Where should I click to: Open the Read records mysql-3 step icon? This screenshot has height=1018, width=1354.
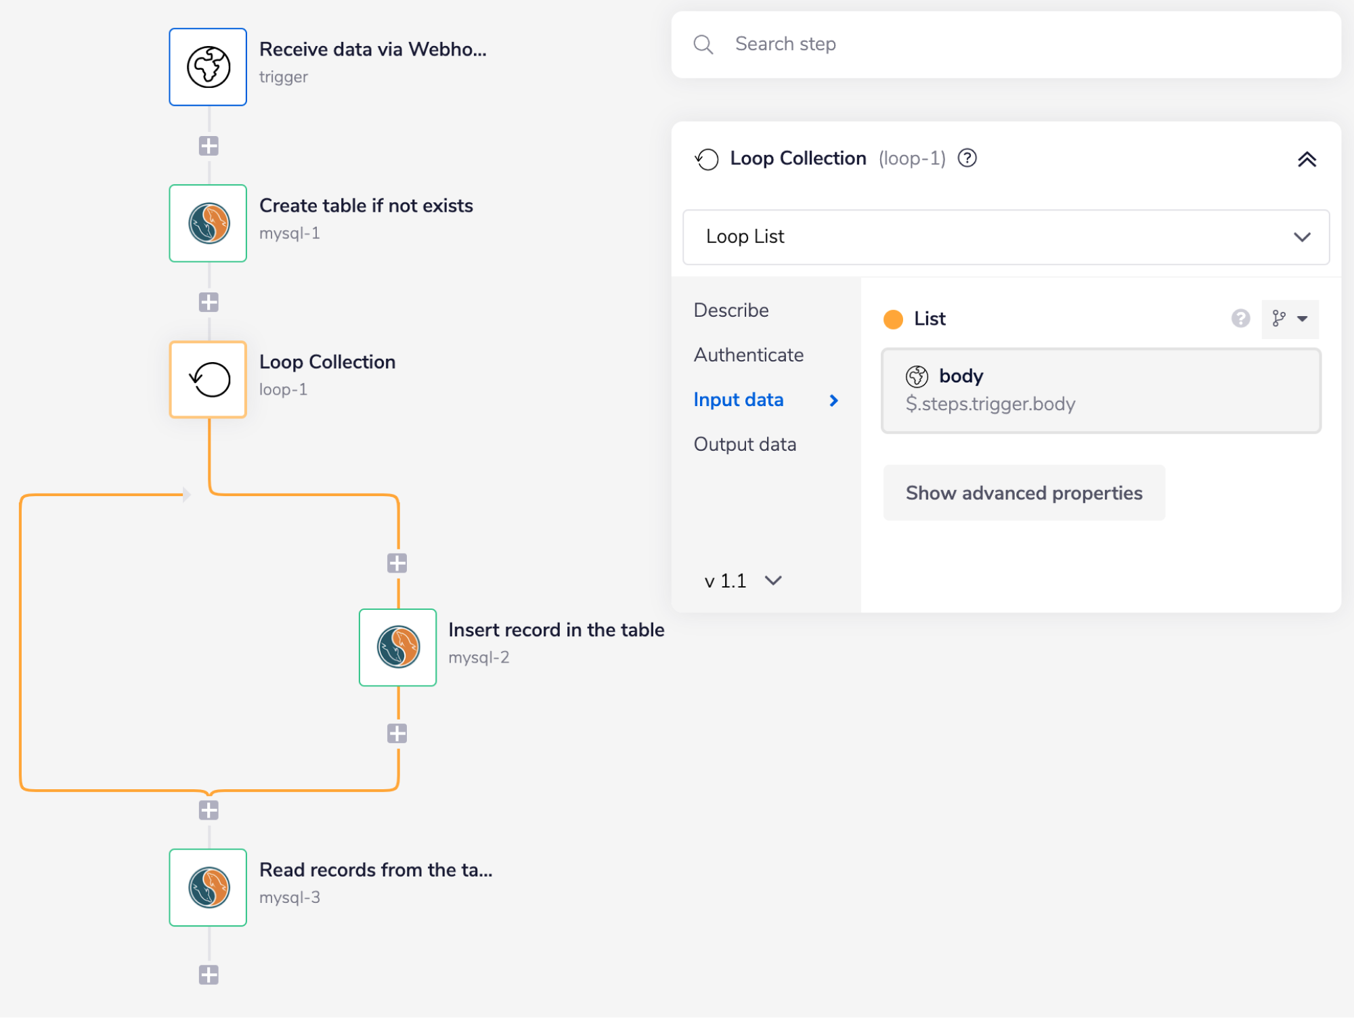pyautogui.click(x=208, y=887)
